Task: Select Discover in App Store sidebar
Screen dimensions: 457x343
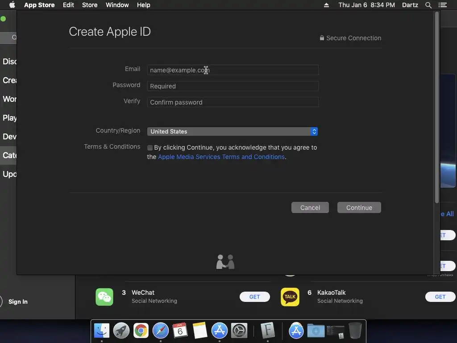Action: click(9, 62)
